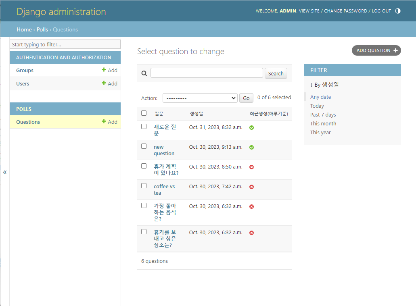Click the plus Add link next to Groups
Image resolution: width=416 pixels, height=306 pixels.
[x=110, y=70]
